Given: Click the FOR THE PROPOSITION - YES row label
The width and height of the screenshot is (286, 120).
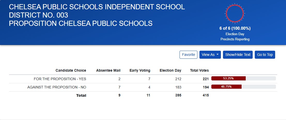Looking at the screenshot, I should pyautogui.click(x=60, y=79).
